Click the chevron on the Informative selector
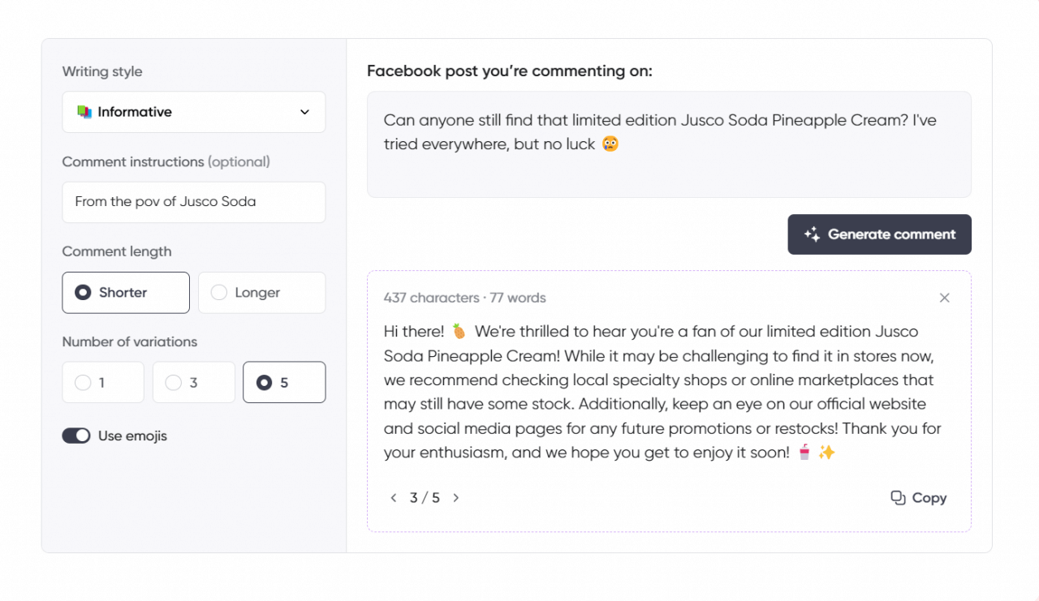 [304, 113]
